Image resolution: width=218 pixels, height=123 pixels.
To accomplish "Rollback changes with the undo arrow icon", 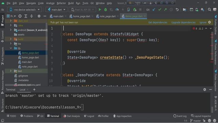I will (x=177, y=10).
